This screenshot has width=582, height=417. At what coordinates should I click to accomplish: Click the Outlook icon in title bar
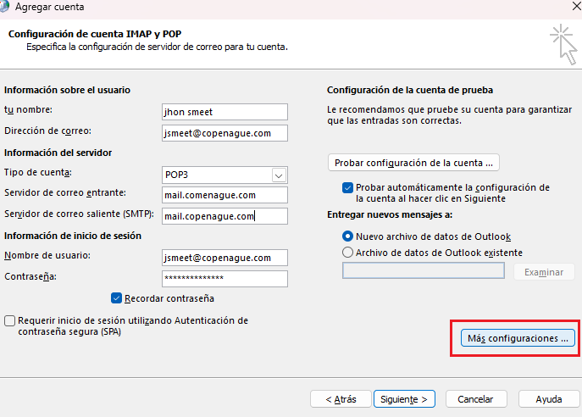click(x=3, y=6)
